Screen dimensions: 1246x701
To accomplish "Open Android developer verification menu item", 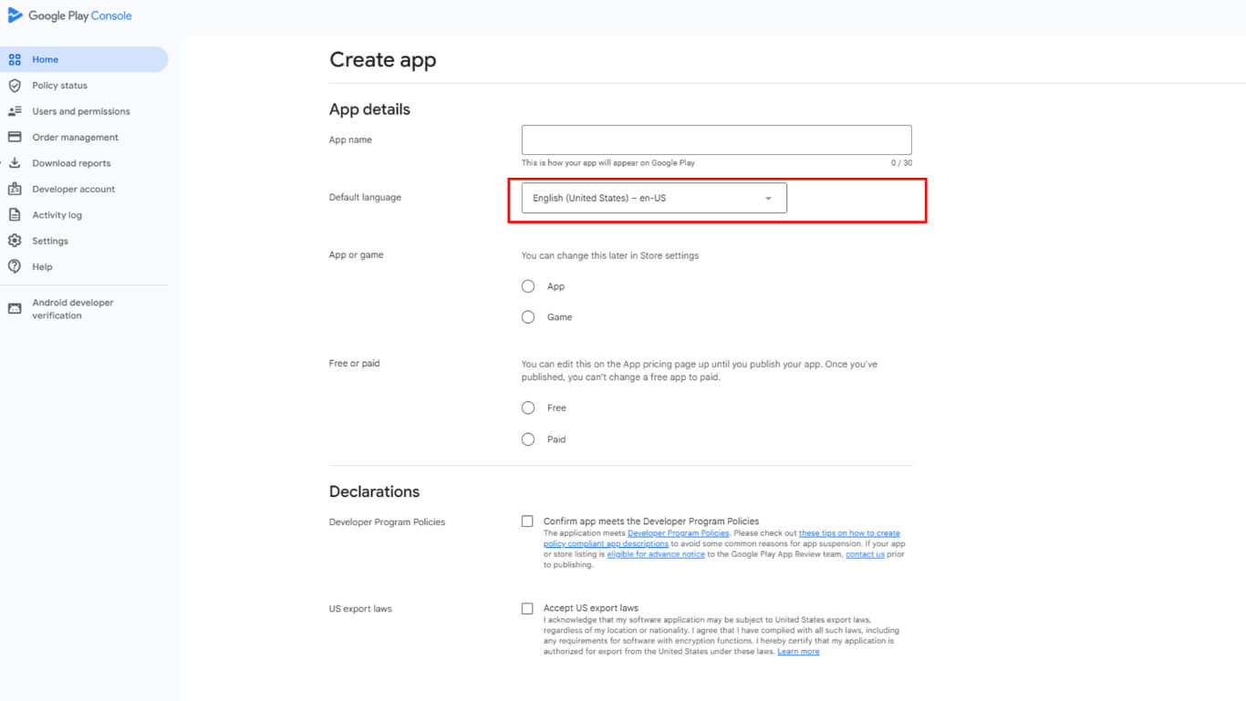I will [x=73, y=309].
